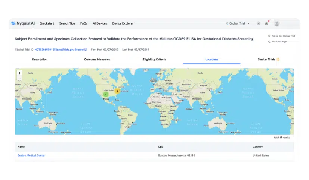Screen dimensions: 309x180
Task: Switch to the Similar Trials tab
Action: 266,59
